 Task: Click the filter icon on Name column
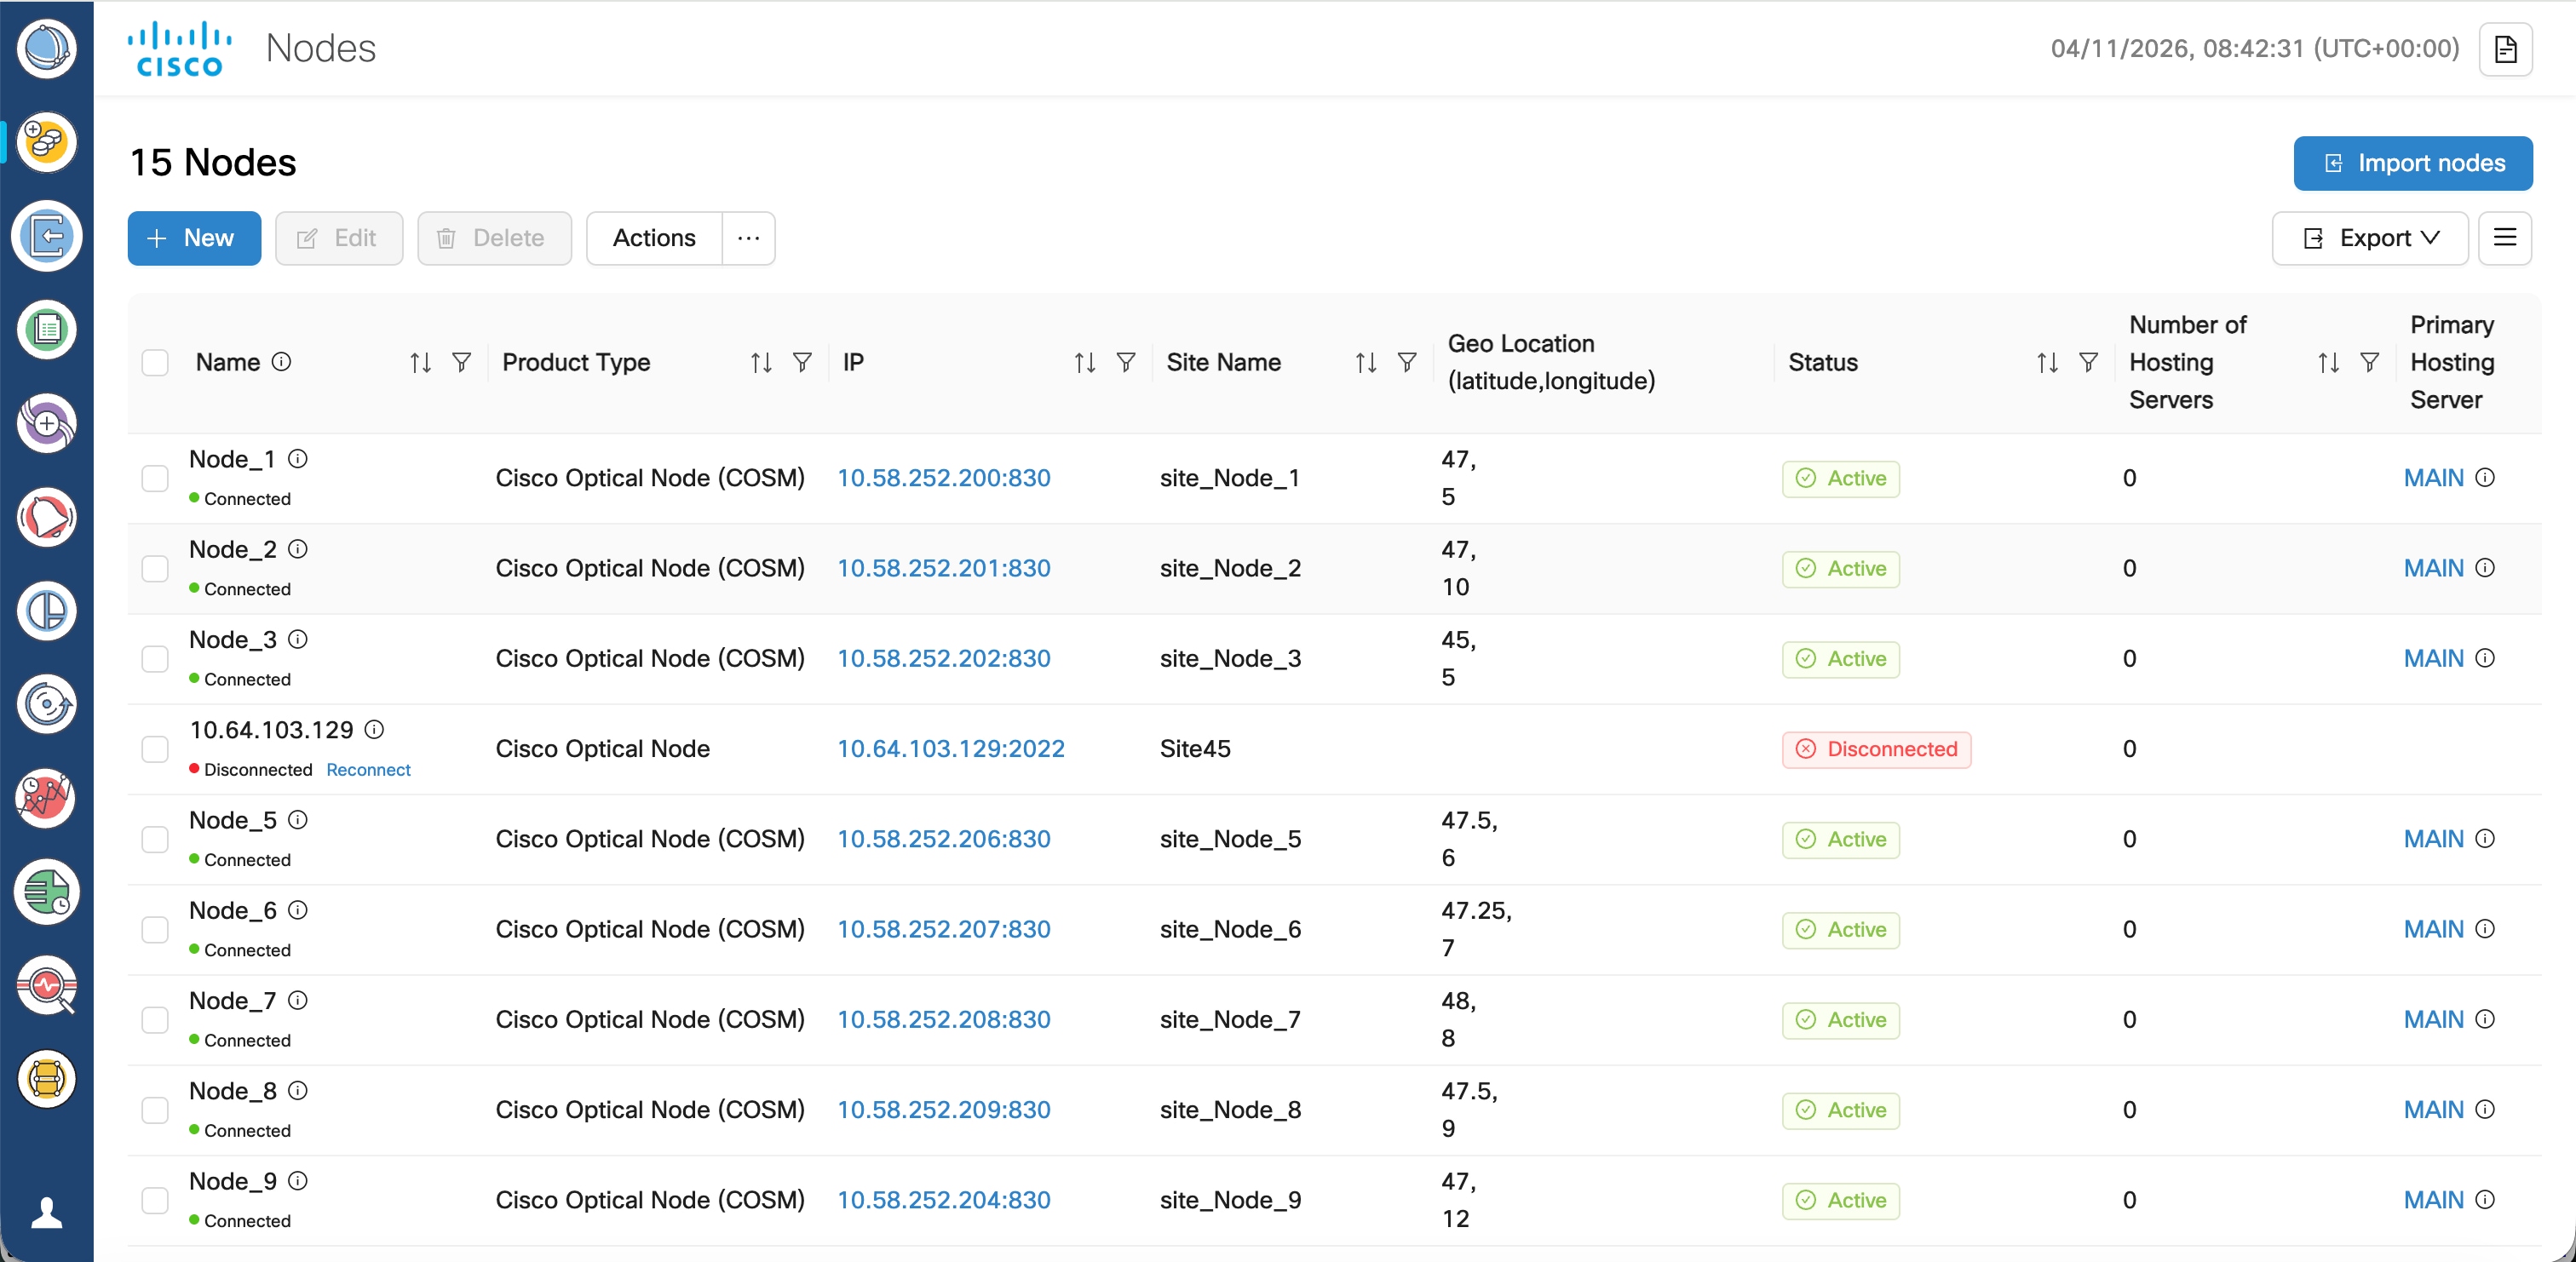(461, 362)
